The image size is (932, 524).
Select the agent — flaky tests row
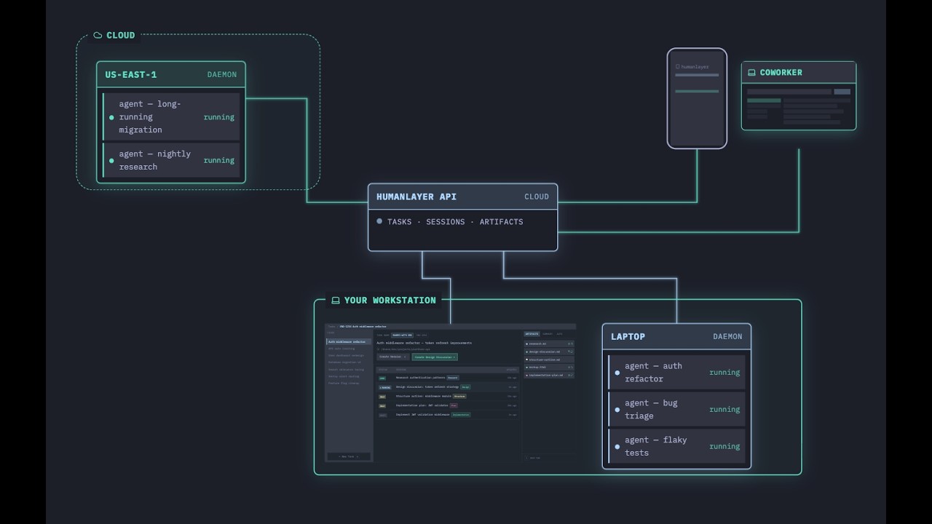click(x=676, y=447)
